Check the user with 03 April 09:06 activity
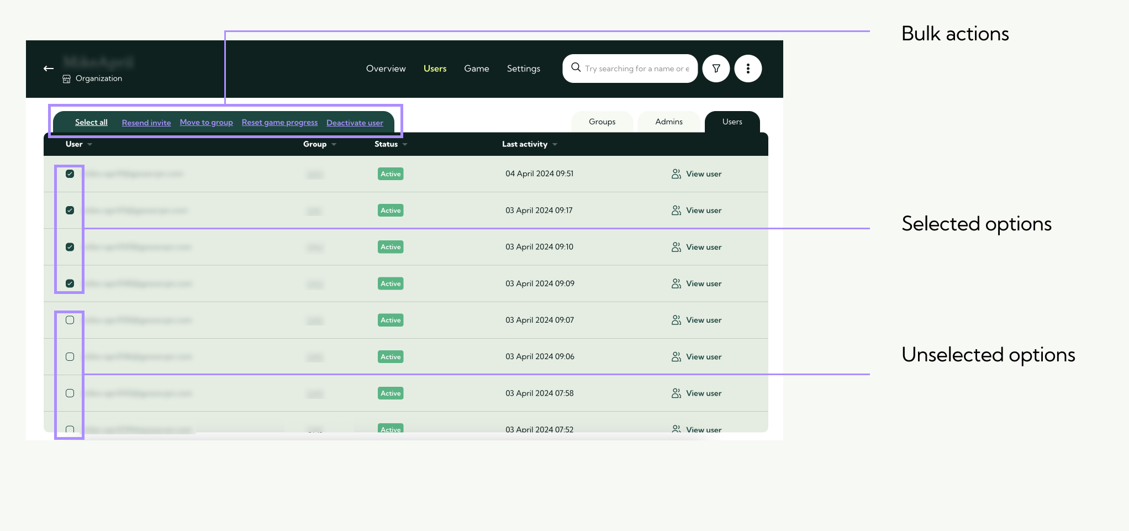This screenshot has height=531, width=1129. [70, 357]
